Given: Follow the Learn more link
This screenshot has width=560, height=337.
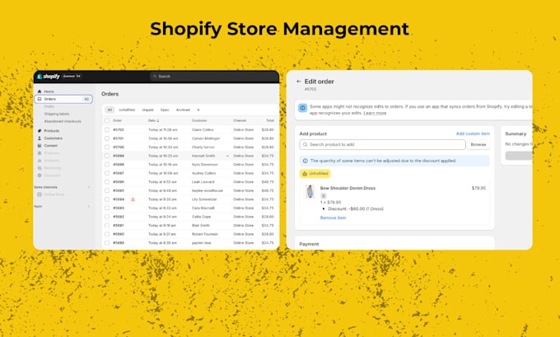Looking at the screenshot, I should point(375,113).
